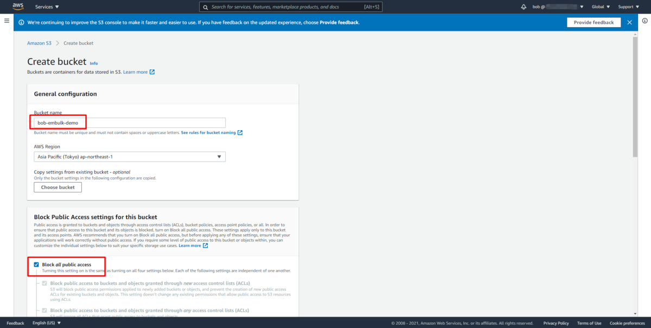Image resolution: width=651 pixels, height=328 pixels.
Task: Focus the AWS services search box
Action: pyautogui.click(x=291, y=7)
